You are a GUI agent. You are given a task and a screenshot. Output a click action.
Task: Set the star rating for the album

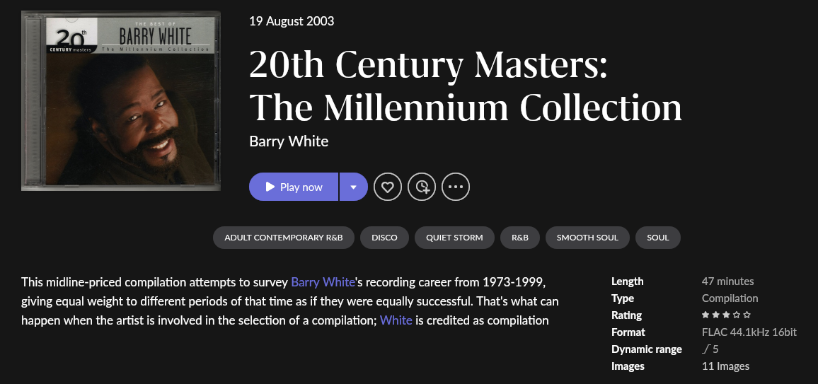[726, 315]
